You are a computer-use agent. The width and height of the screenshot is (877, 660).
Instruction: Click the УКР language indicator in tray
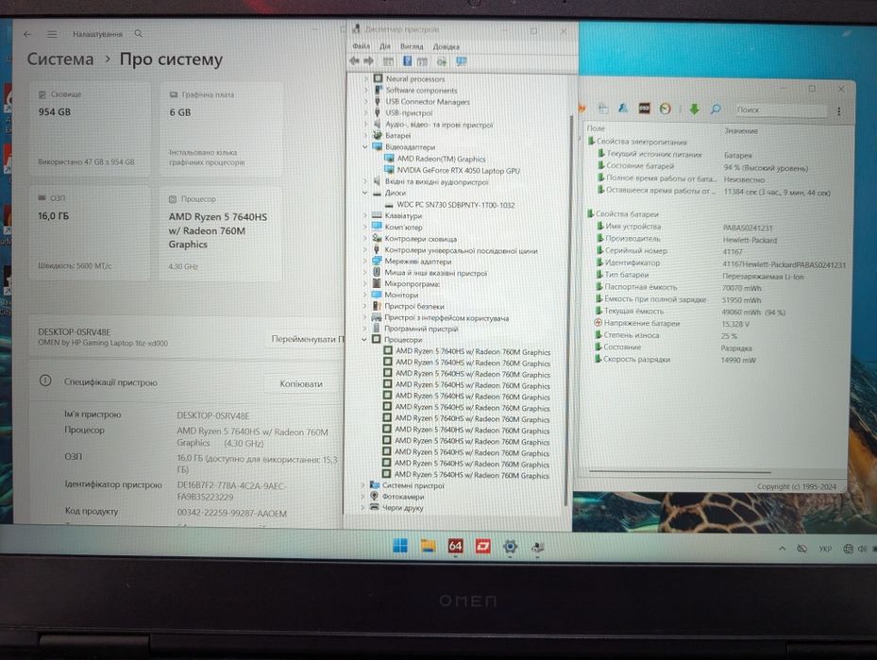825,550
